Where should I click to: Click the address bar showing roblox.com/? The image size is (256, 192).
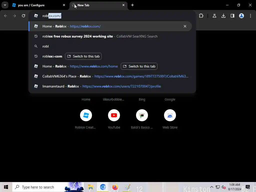coord(112,16)
